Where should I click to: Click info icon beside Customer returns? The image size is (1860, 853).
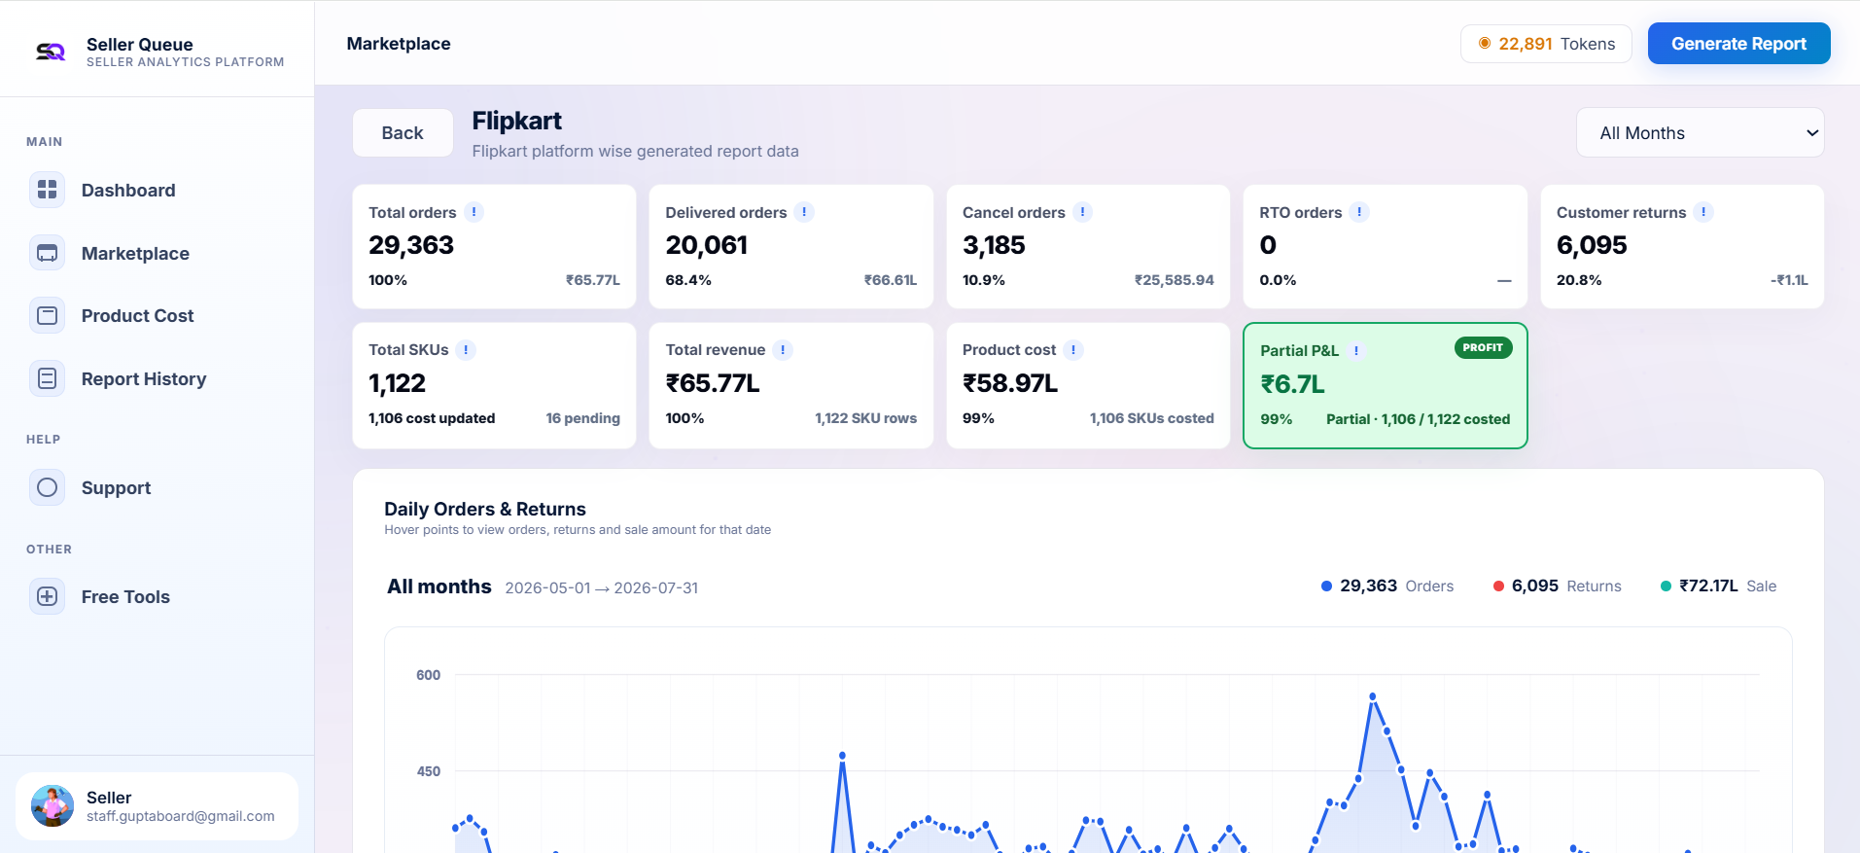[1703, 212]
